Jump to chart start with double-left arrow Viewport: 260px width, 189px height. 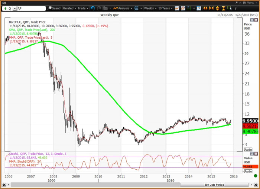(4, 185)
